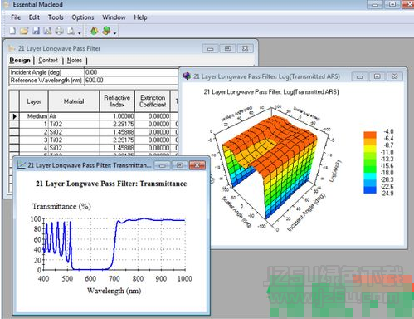Open the File menu

(x=16, y=17)
